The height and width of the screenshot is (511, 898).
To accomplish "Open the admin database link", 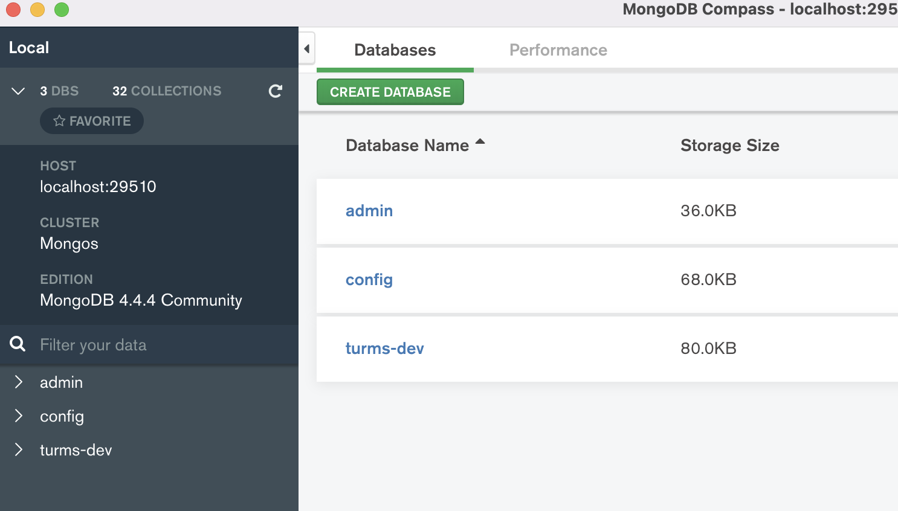I will point(369,211).
